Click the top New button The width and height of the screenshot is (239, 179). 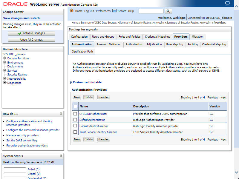pos(77,97)
